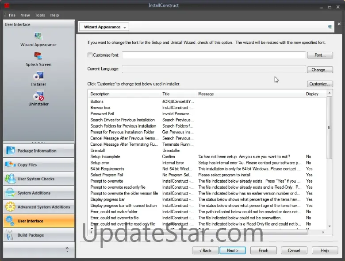Enable the Customize font checkbox
345x261 pixels.
(x=90, y=55)
